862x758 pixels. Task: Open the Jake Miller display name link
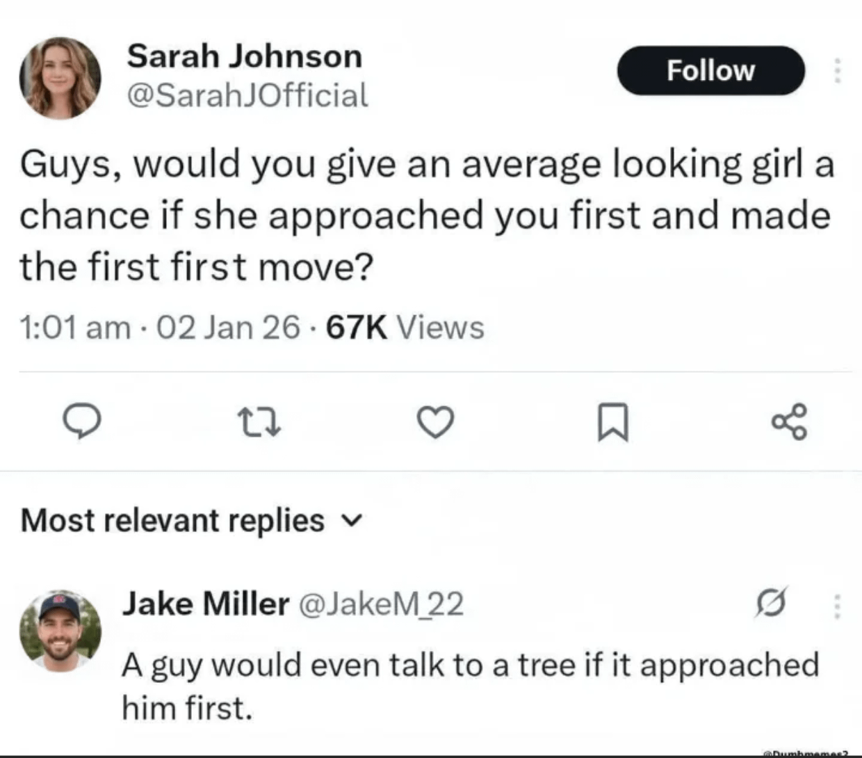(205, 603)
